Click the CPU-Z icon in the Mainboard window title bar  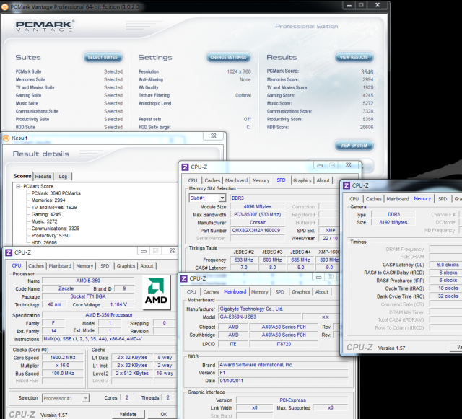[x=183, y=278]
